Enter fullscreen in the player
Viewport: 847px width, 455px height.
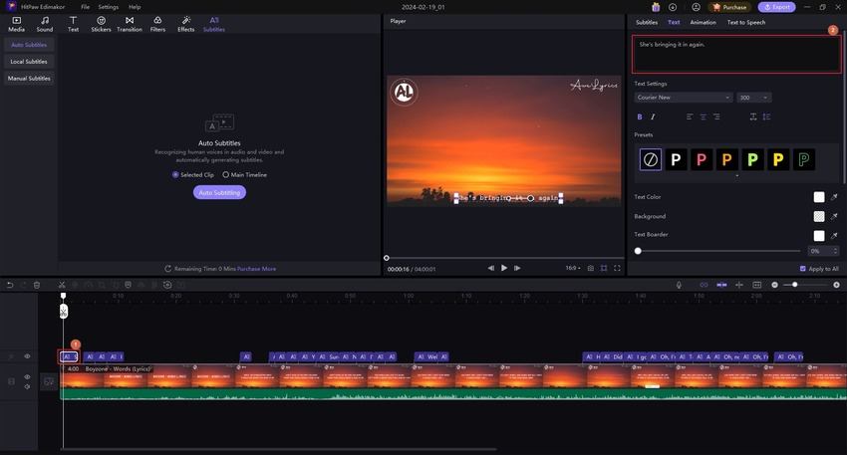coord(617,268)
